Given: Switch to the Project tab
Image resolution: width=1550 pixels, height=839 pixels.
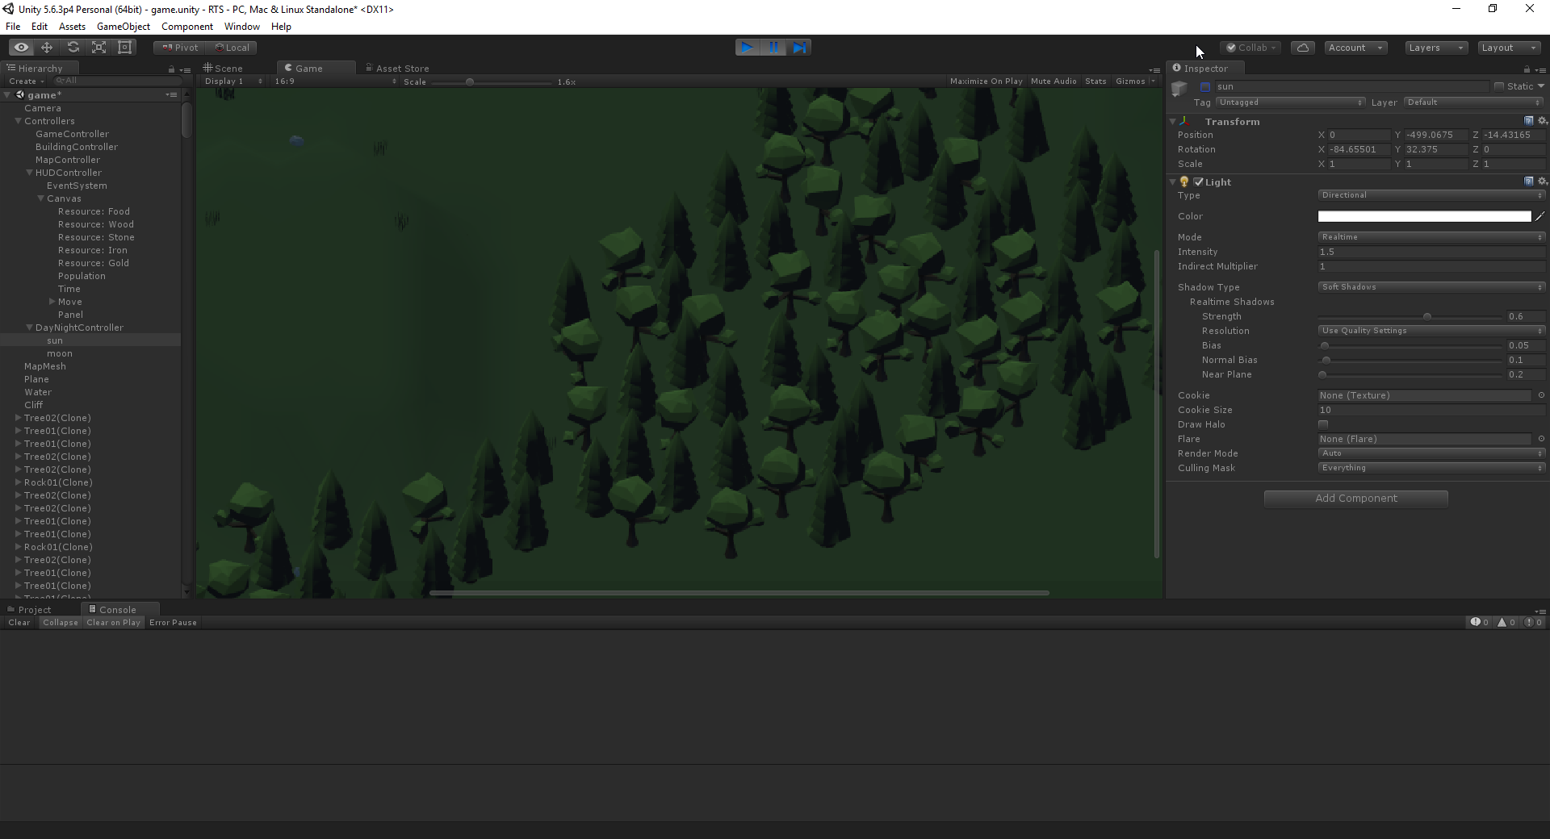Looking at the screenshot, I should click(x=29, y=610).
